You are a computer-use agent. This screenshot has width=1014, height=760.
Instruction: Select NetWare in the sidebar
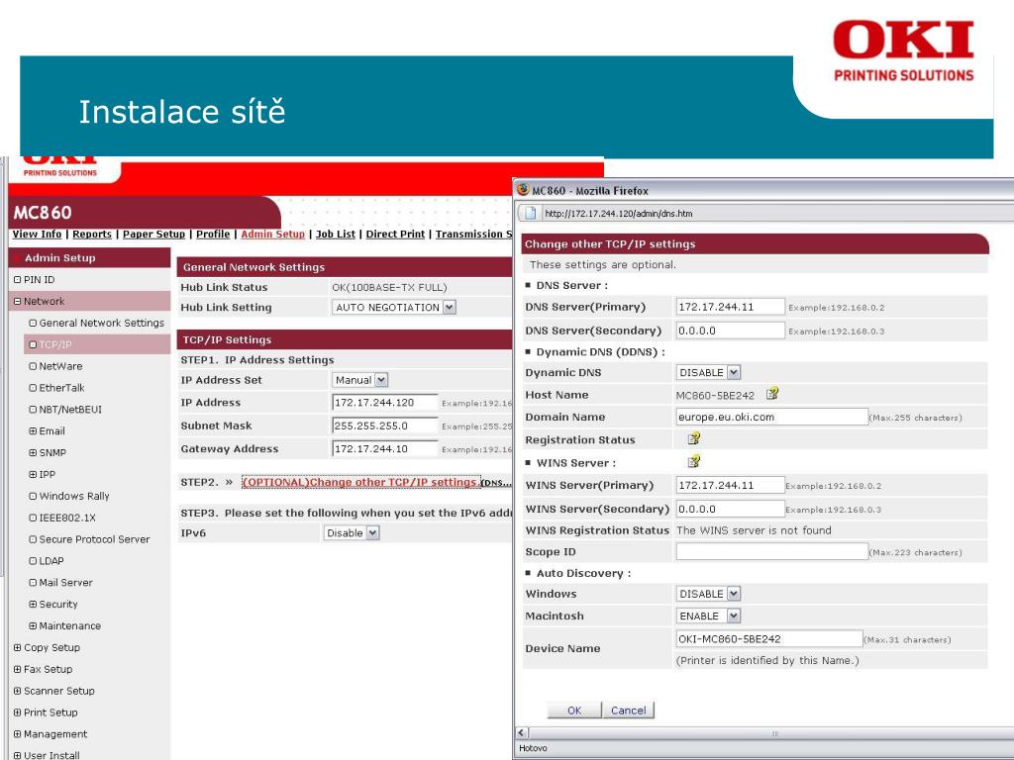point(60,366)
